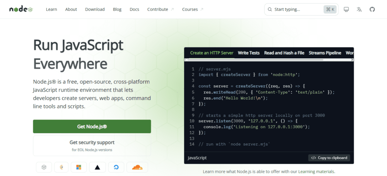
Task: Click the 'Run JavaScript Everywhere' heading
Action: (78, 55)
